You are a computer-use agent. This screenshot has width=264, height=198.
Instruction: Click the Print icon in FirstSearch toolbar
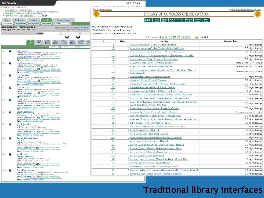point(23,27)
